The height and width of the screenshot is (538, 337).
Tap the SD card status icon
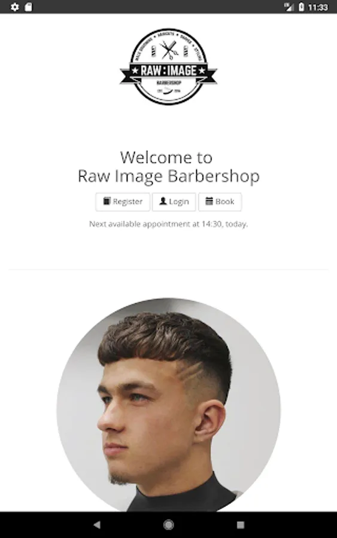click(x=29, y=7)
